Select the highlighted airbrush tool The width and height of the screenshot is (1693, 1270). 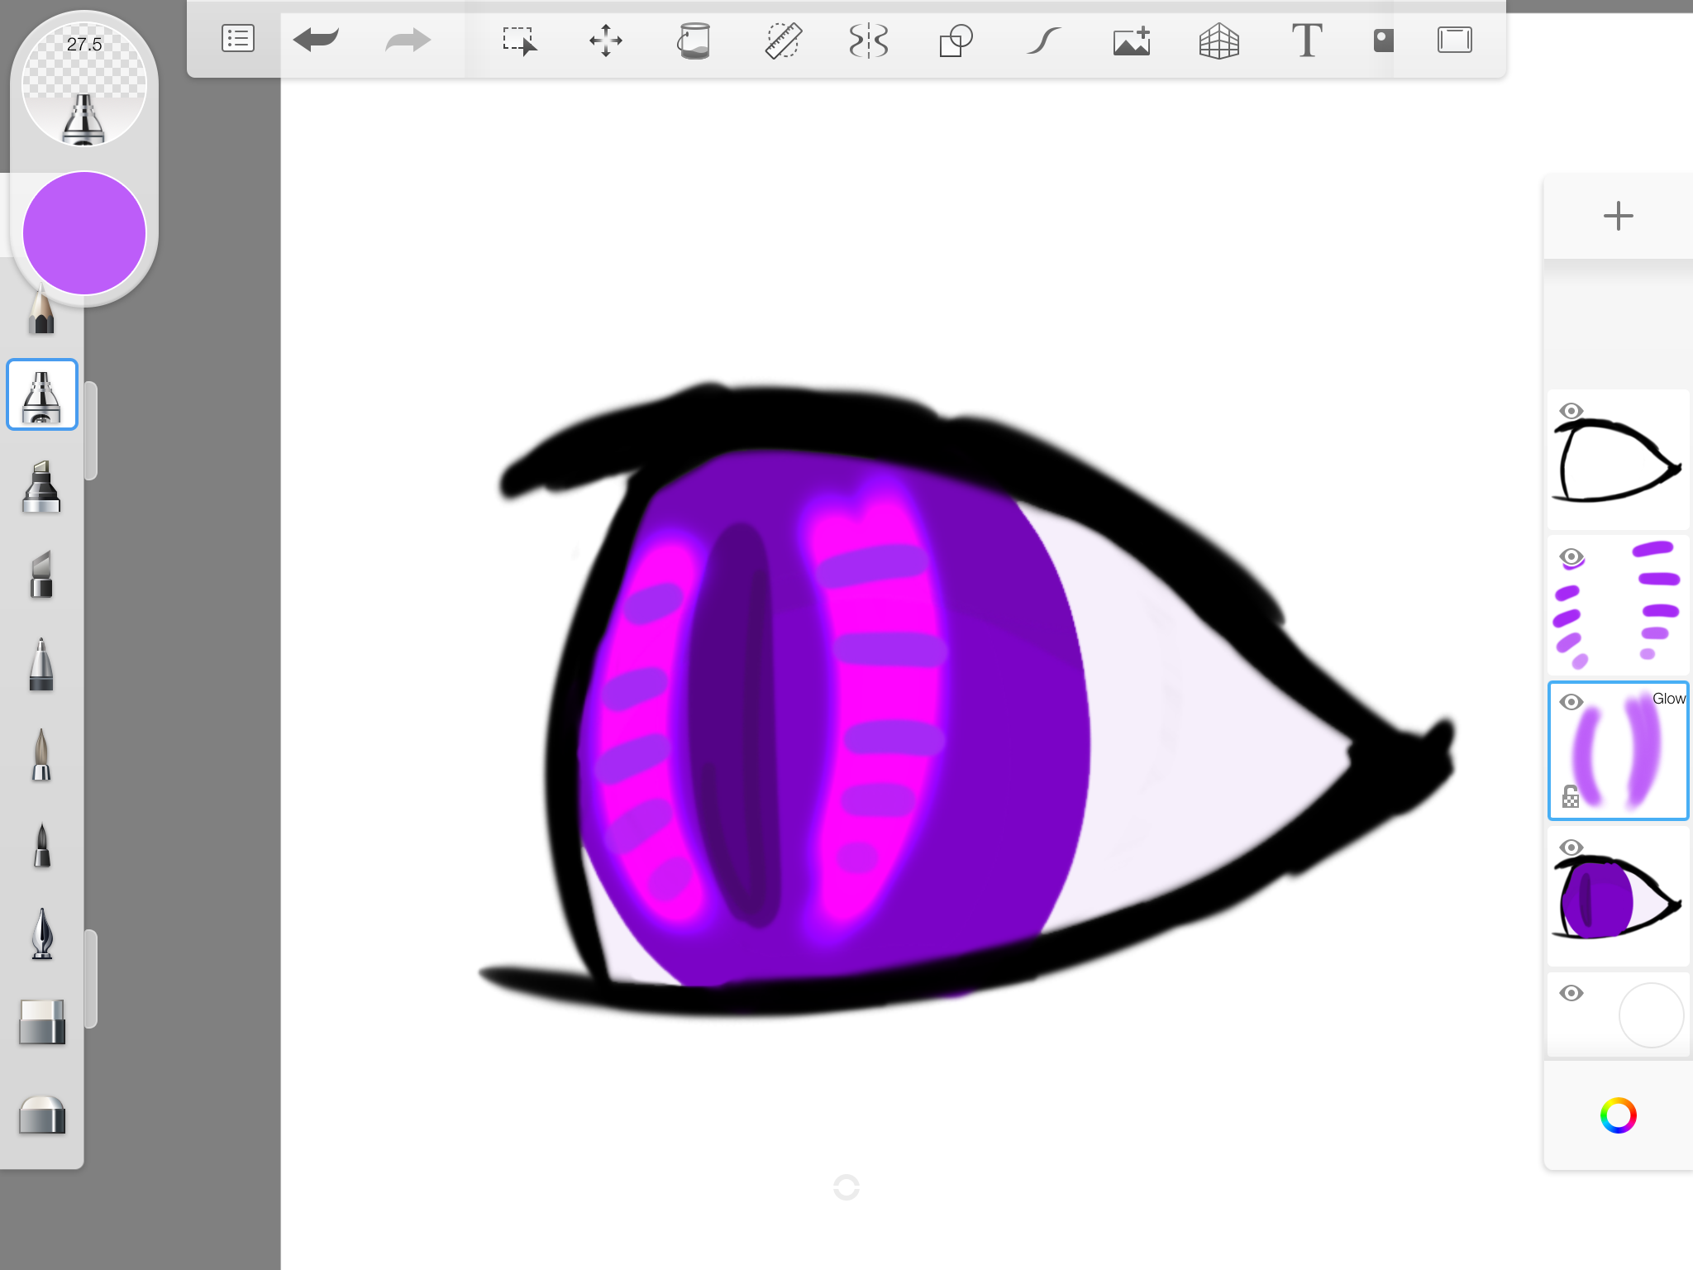coord(42,394)
